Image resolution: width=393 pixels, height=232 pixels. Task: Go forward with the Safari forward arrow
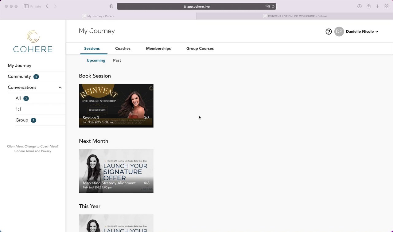point(55,6)
